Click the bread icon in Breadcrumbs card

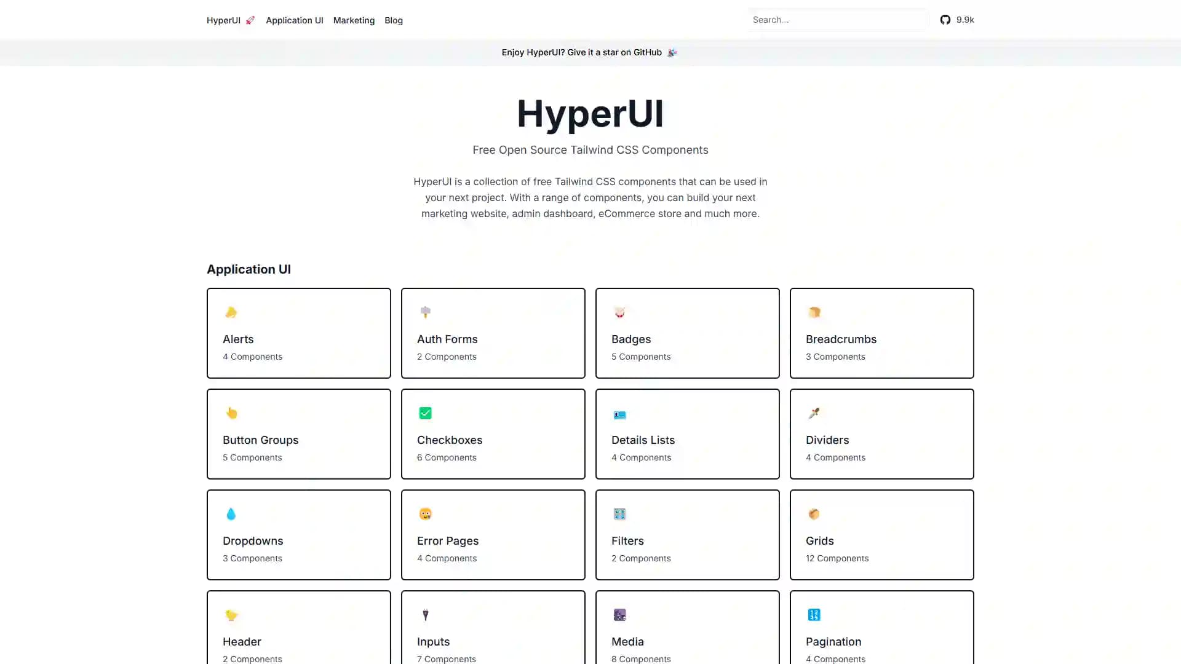coord(814,312)
